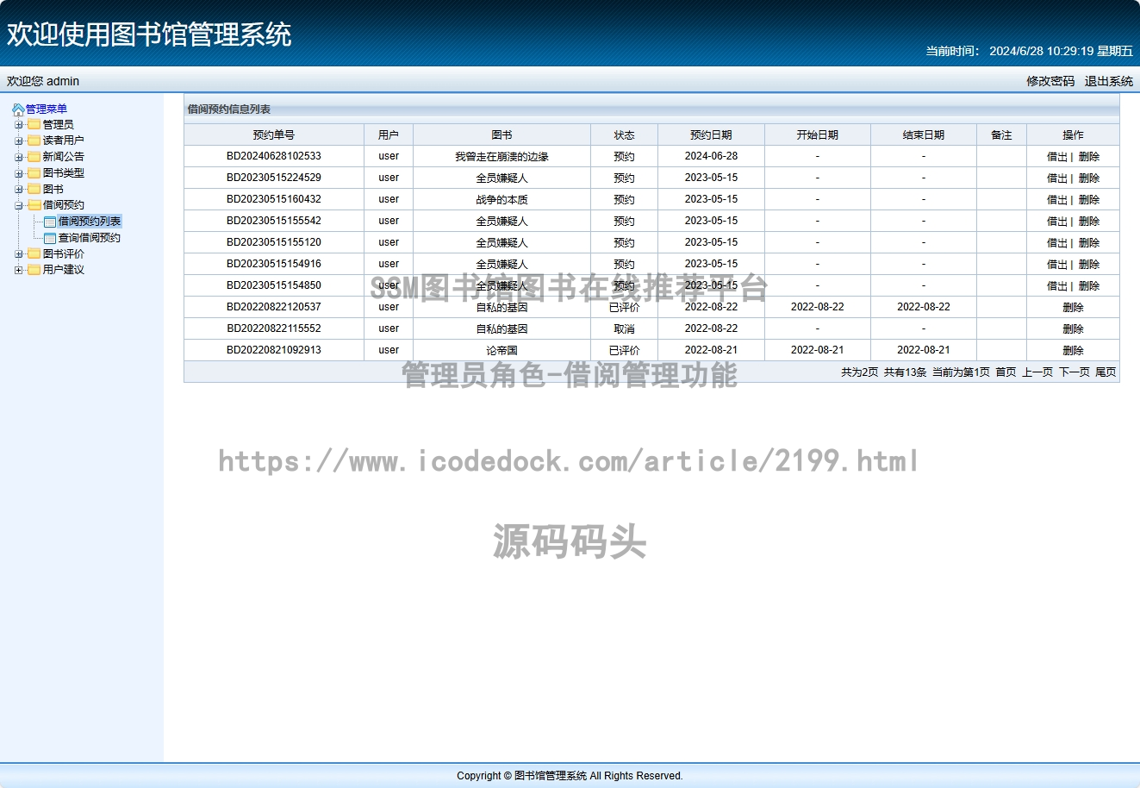Click 删除 for order BD20240628102533
The width and height of the screenshot is (1140, 788).
coord(1089,157)
